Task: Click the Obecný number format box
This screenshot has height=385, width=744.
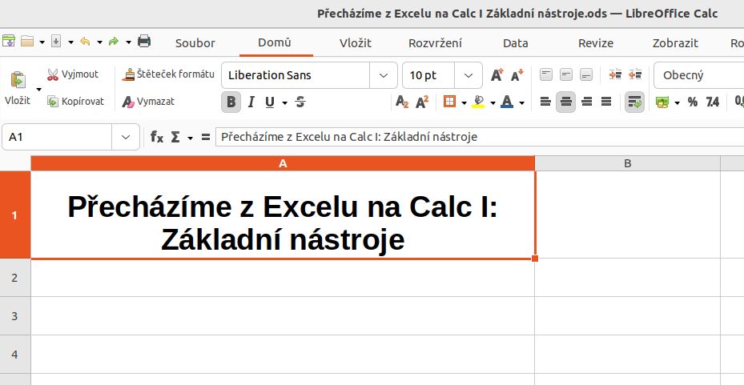Action: [699, 75]
